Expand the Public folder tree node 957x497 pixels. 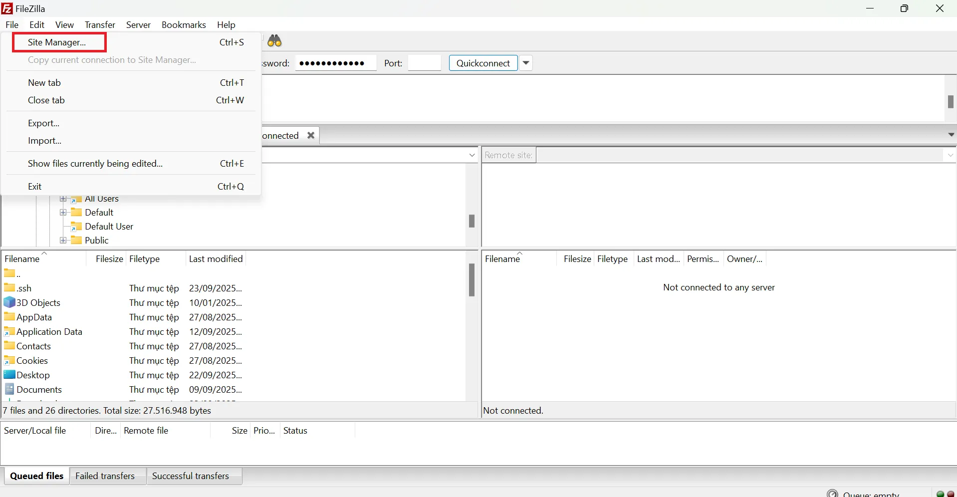click(63, 241)
